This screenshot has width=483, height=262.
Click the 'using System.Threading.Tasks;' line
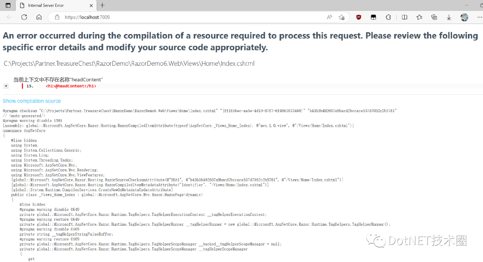click(x=42, y=160)
